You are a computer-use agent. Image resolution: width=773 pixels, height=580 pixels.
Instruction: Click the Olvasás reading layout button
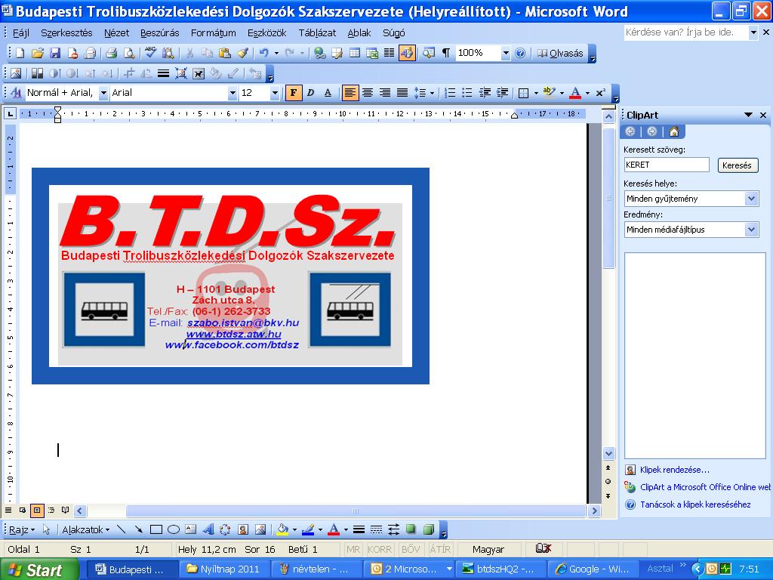pyautogui.click(x=560, y=54)
